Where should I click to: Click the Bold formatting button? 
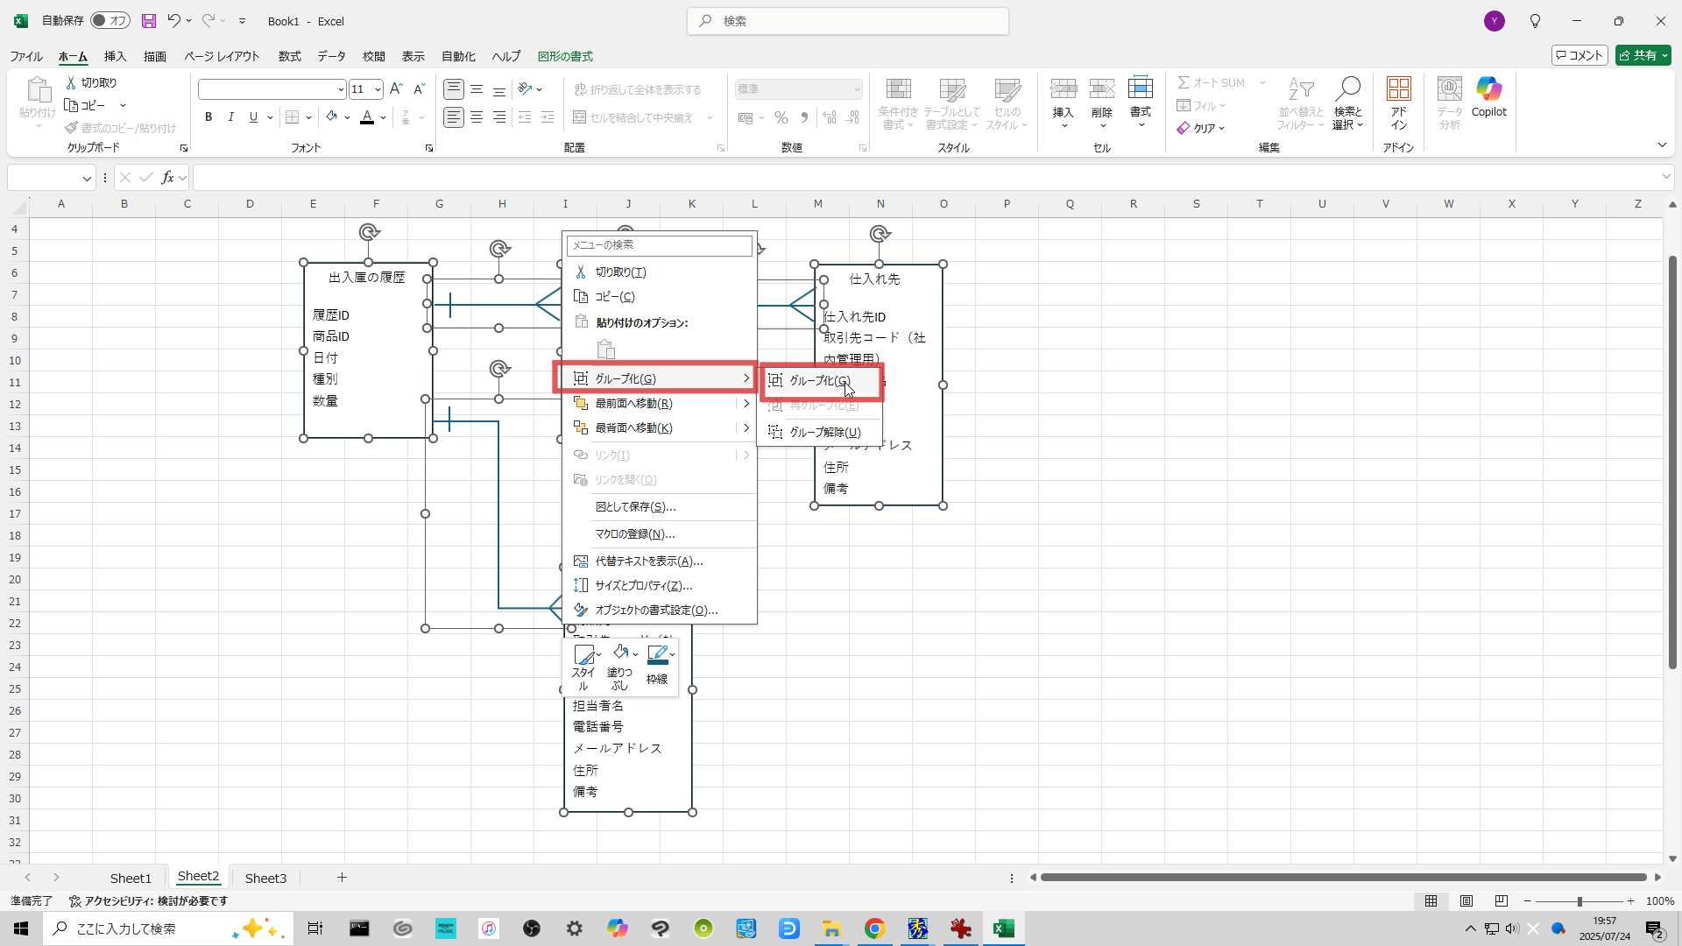pos(208,117)
